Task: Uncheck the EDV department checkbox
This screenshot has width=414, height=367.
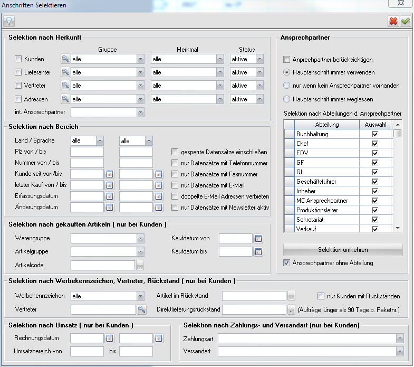Action: [375, 153]
